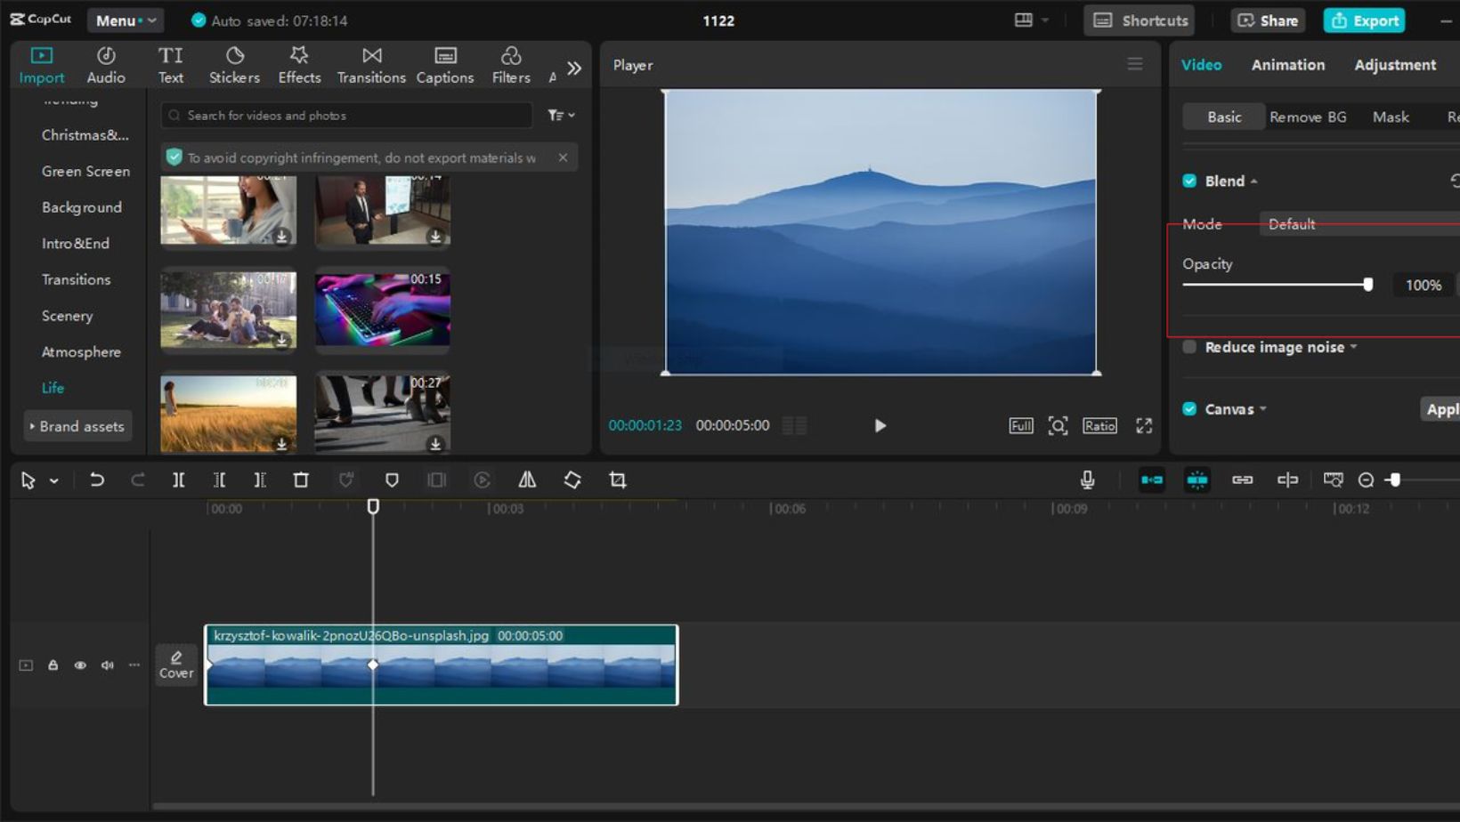Open the aspect Ratio selector
This screenshot has height=822, width=1460.
1099,425
